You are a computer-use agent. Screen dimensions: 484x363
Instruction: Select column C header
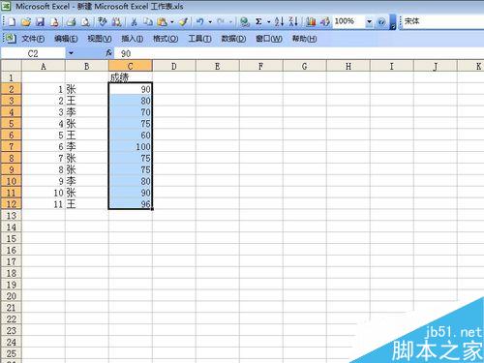pyautogui.click(x=131, y=66)
